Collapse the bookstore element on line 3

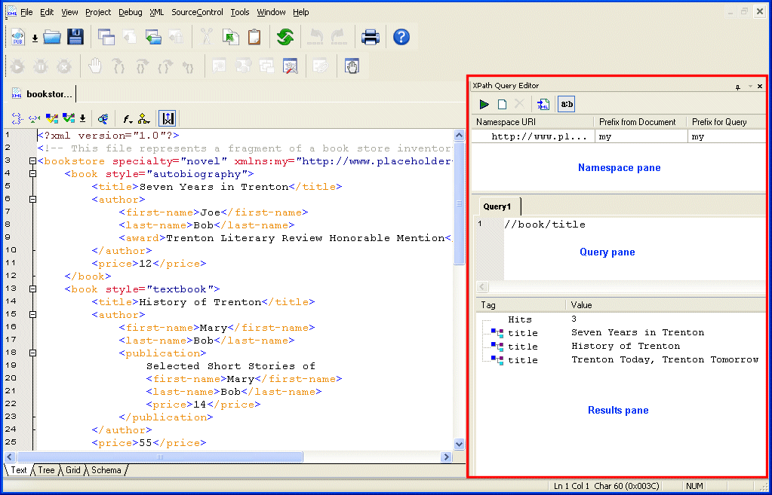coord(32,161)
